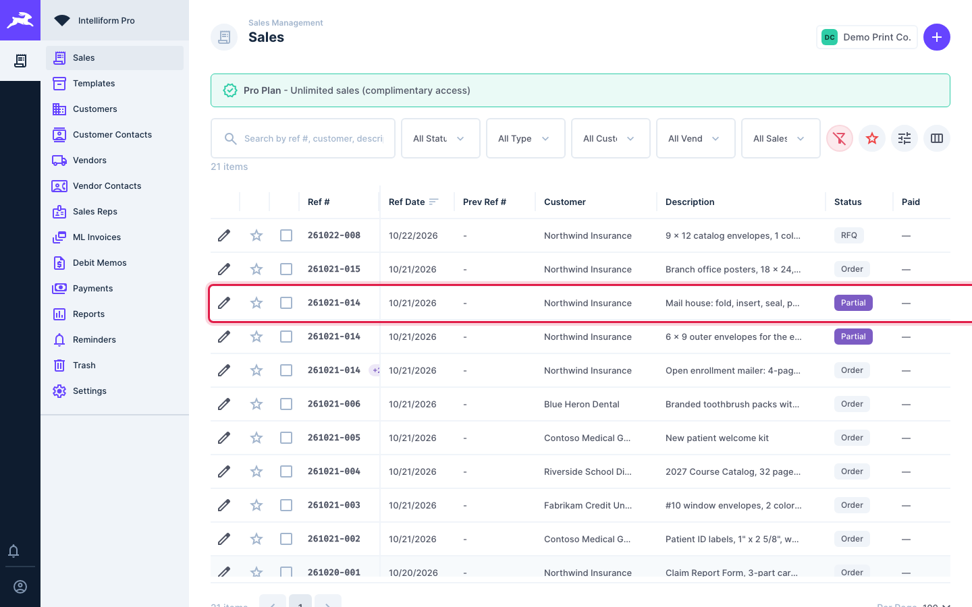Screen dimensions: 972x607
Task: Open ML Invoices section
Action: [115, 237]
